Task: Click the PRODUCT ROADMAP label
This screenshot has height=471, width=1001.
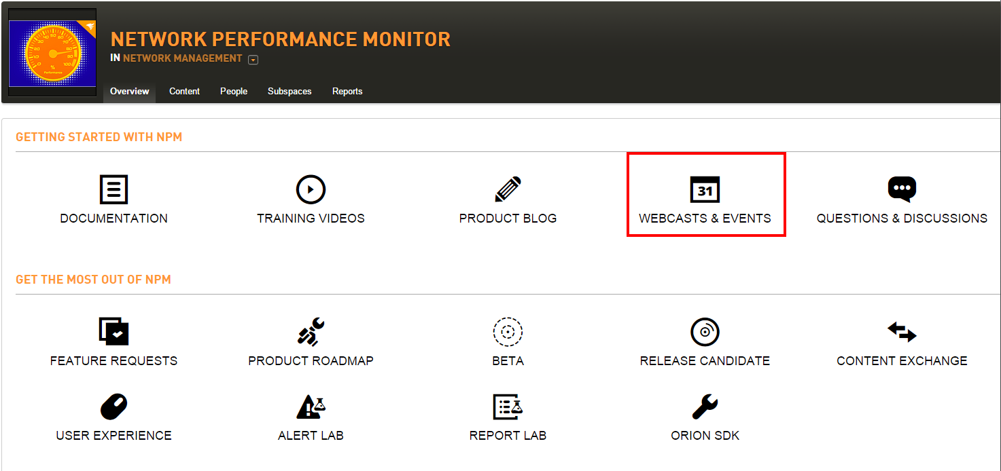Action: point(311,361)
